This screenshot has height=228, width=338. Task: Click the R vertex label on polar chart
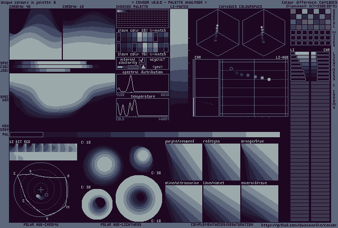[68, 176]
